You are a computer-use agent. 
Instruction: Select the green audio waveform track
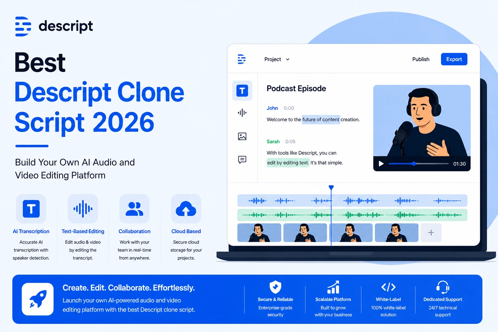click(x=352, y=215)
